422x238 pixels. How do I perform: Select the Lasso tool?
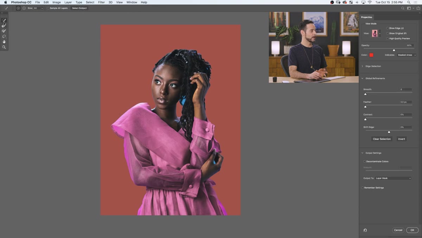click(x=4, y=36)
